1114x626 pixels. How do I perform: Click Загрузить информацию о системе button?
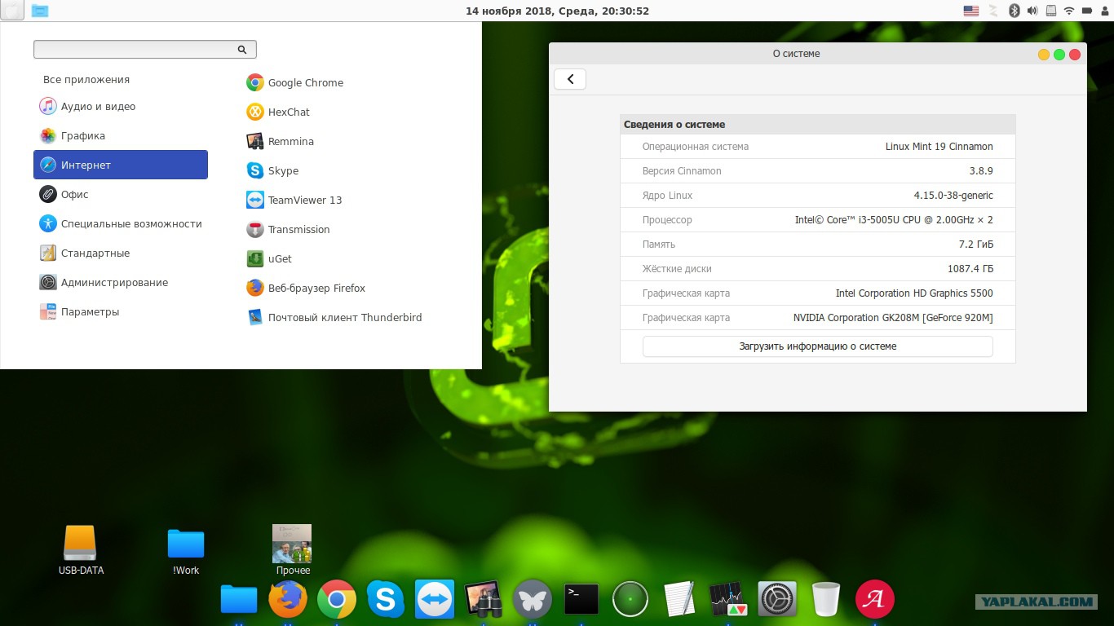(818, 346)
